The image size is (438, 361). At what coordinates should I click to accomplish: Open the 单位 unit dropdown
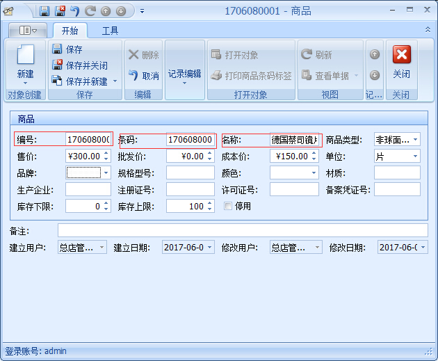coord(415,157)
